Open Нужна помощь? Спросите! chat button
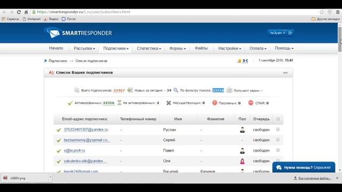The image size is (342, 192). 304,167
